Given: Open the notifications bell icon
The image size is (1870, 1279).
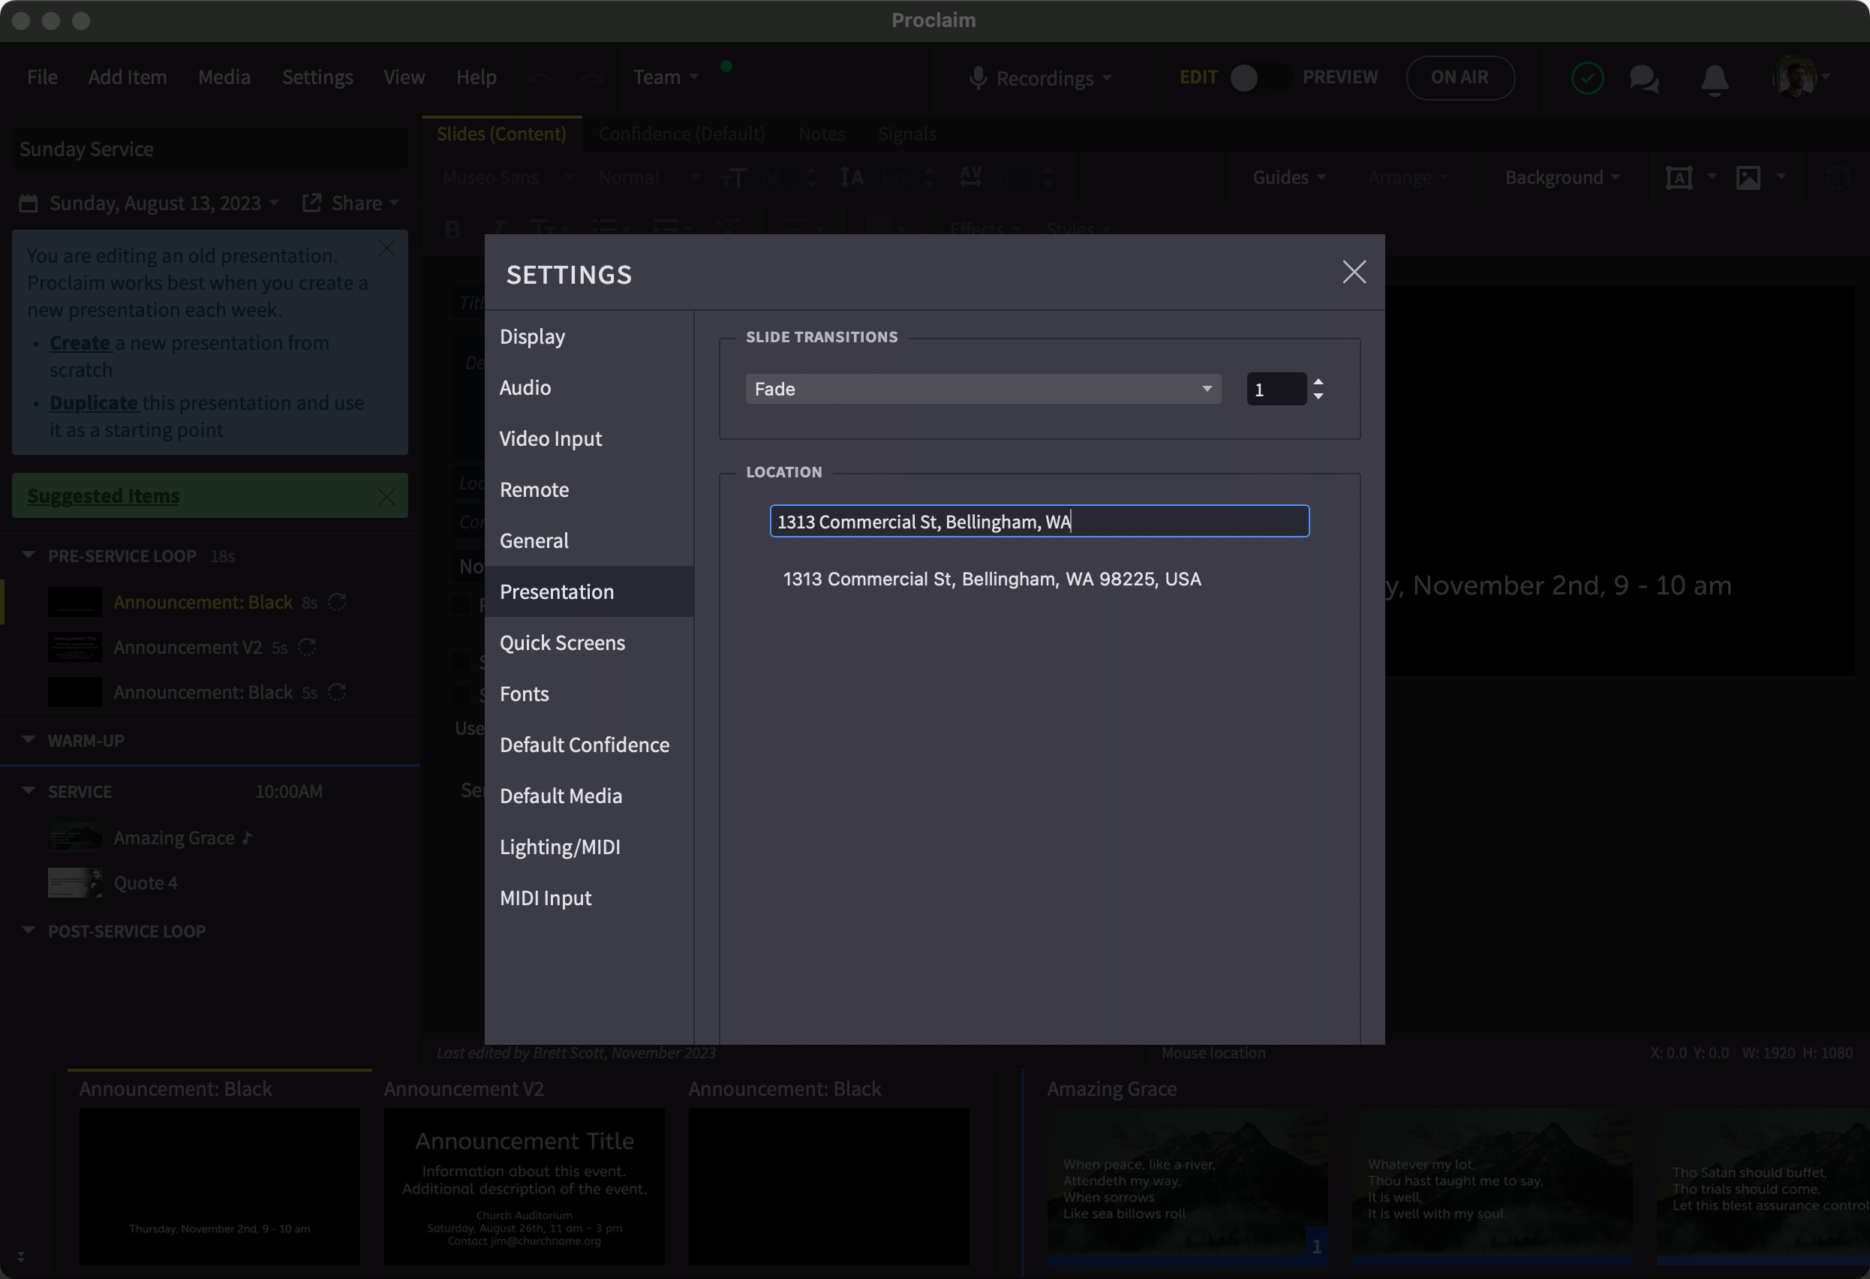Looking at the screenshot, I should point(1715,79).
